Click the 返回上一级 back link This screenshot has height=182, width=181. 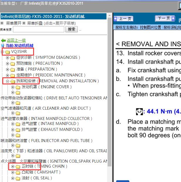(16, 40)
